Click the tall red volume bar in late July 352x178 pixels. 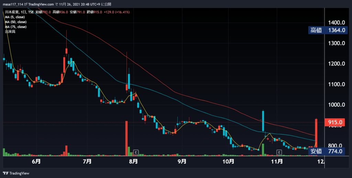click(x=126, y=138)
